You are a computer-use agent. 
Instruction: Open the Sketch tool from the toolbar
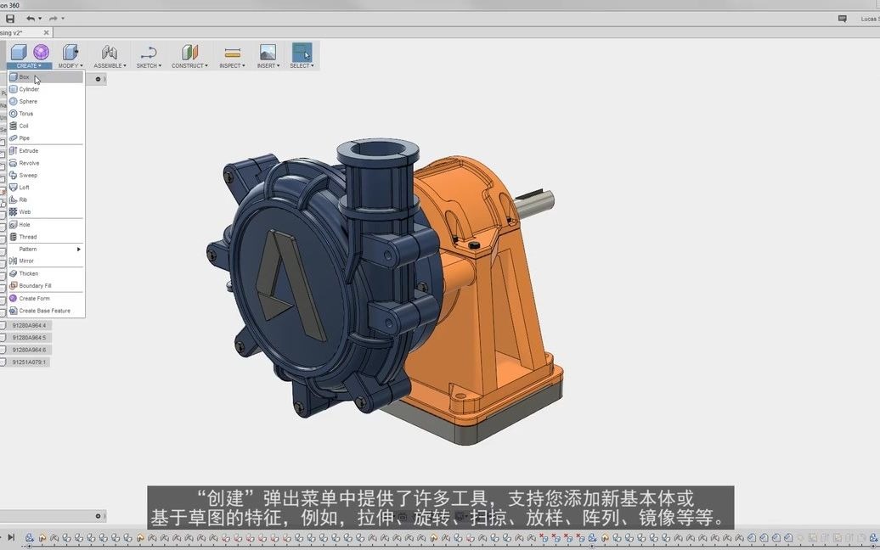[148, 54]
